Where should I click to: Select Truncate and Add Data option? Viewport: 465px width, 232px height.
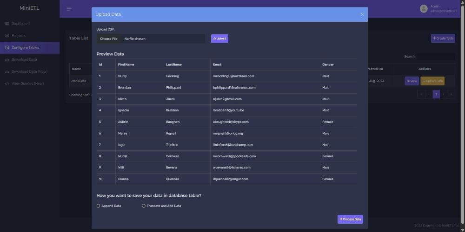click(x=144, y=206)
